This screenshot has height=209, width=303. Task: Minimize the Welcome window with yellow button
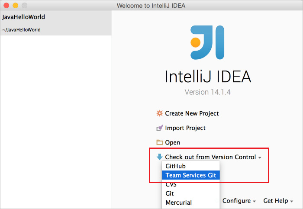[15, 6]
